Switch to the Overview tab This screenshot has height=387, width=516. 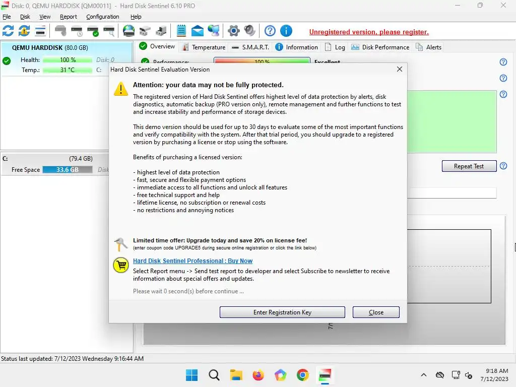click(x=157, y=46)
